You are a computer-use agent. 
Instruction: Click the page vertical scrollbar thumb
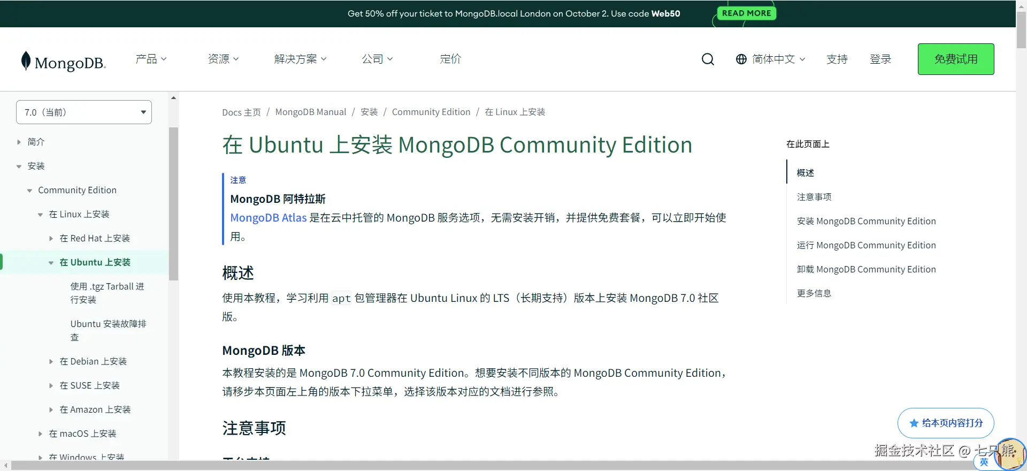coord(1021,29)
